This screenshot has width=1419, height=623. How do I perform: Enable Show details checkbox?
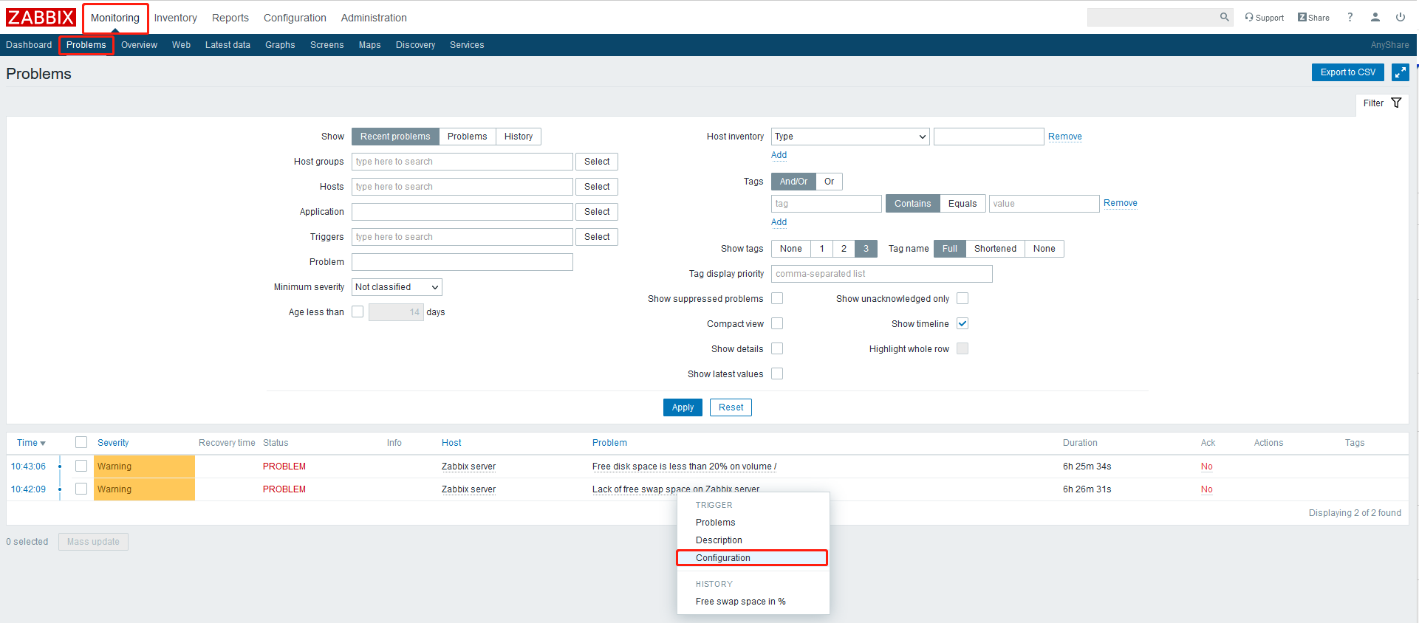777,348
